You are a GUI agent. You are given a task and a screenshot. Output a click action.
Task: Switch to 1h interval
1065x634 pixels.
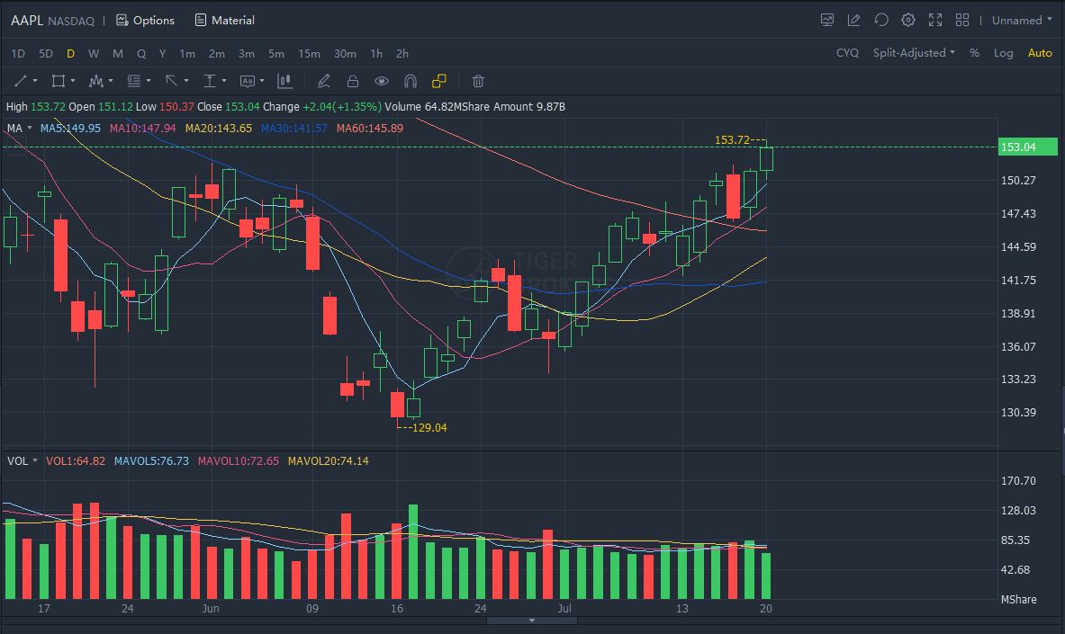pos(376,54)
